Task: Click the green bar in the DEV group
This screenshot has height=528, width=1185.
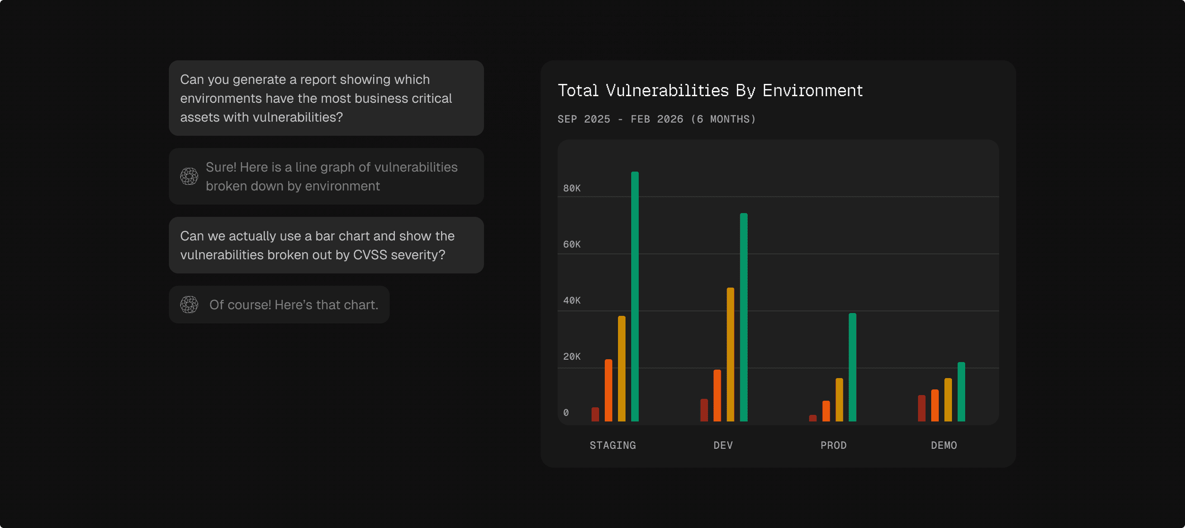Action: [744, 317]
